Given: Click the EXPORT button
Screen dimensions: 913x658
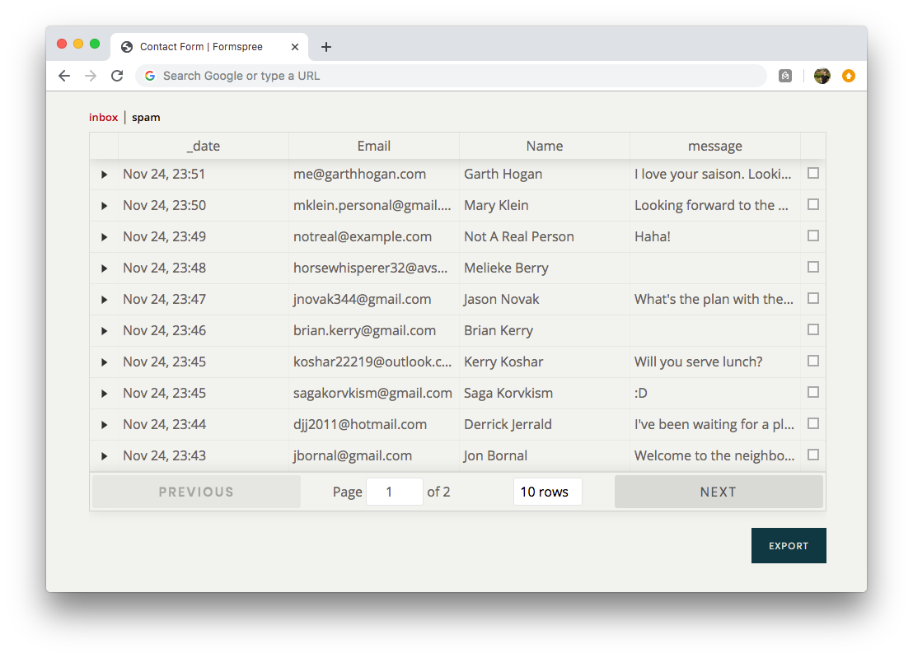Looking at the screenshot, I should (788, 545).
